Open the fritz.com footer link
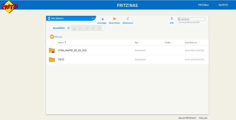236x120 pixels. point(203,118)
